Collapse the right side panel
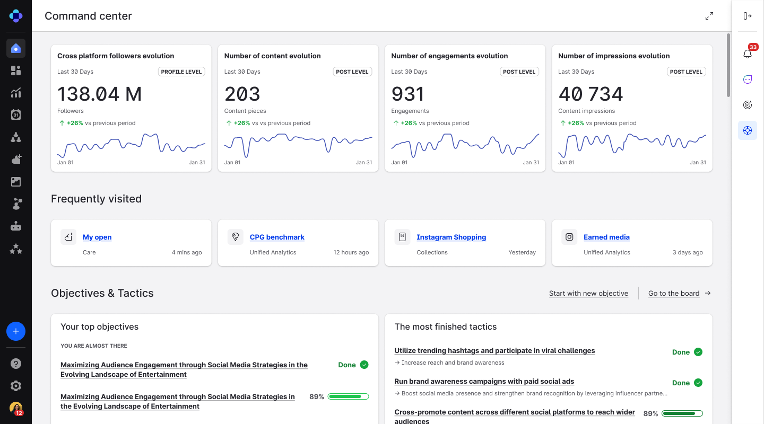764x424 pixels. 748,16
